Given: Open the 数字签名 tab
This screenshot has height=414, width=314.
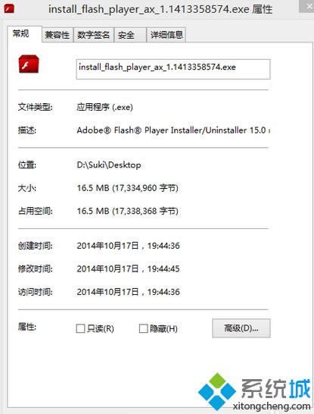Looking at the screenshot, I should [93, 35].
